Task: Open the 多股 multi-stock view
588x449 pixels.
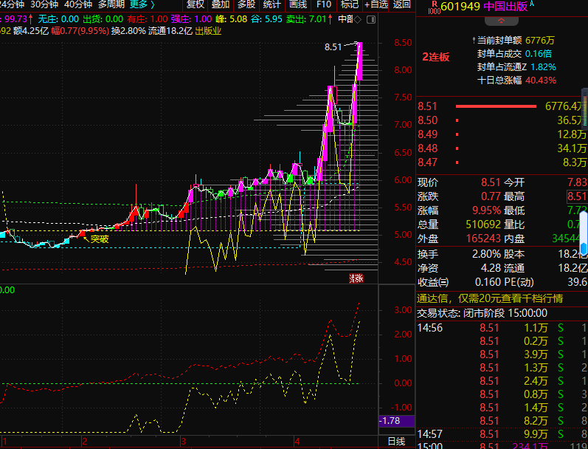Action: pos(246,4)
